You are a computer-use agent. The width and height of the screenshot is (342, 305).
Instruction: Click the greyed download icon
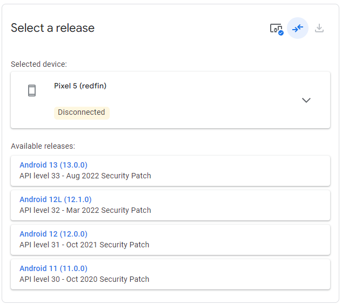click(319, 28)
